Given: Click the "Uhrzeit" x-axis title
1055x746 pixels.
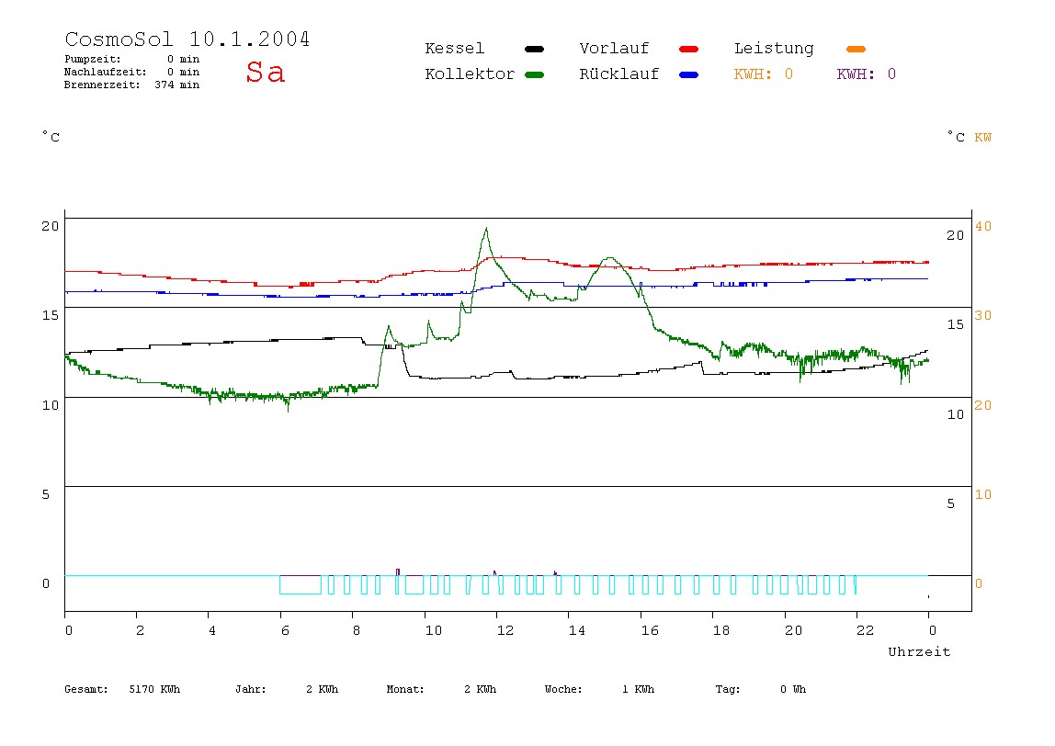Looking at the screenshot, I should click(x=919, y=651).
